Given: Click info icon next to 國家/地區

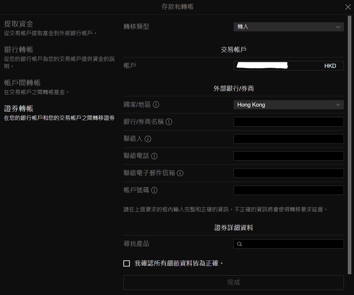Looking at the screenshot, I should (x=156, y=105).
